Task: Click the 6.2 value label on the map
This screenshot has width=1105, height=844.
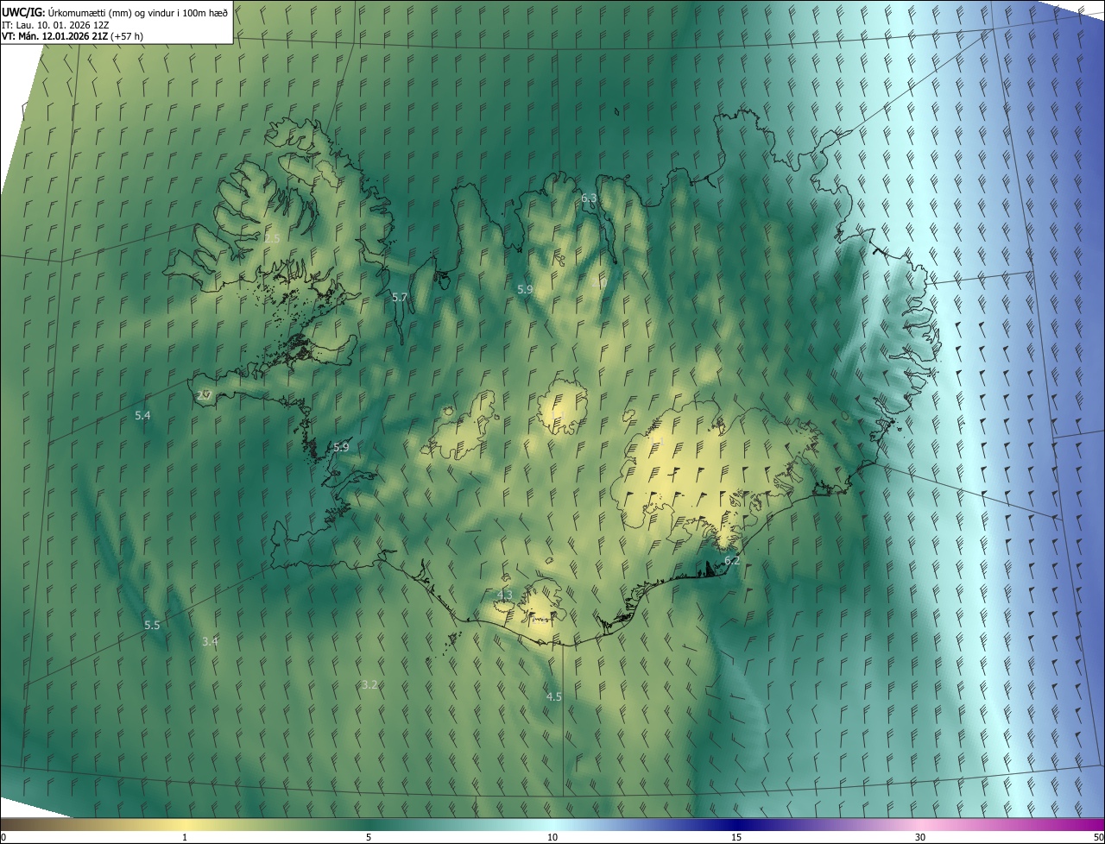Action: click(732, 560)
